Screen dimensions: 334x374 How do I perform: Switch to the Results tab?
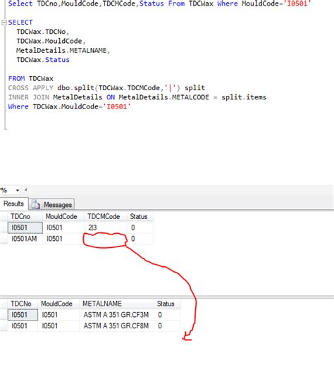click(x=14, y=204)
